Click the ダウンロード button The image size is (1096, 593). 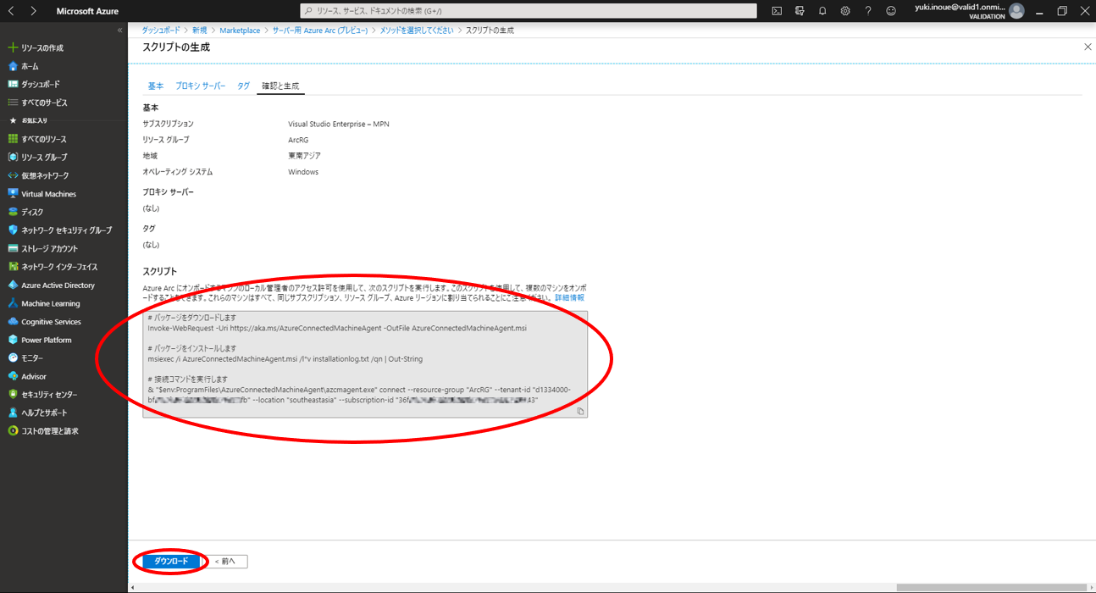pyautogui.click(x=171, y=561)
